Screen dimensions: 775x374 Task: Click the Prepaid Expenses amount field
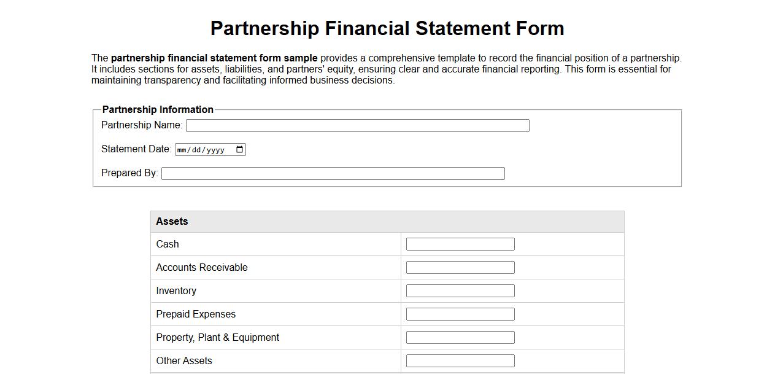[460, 314]
